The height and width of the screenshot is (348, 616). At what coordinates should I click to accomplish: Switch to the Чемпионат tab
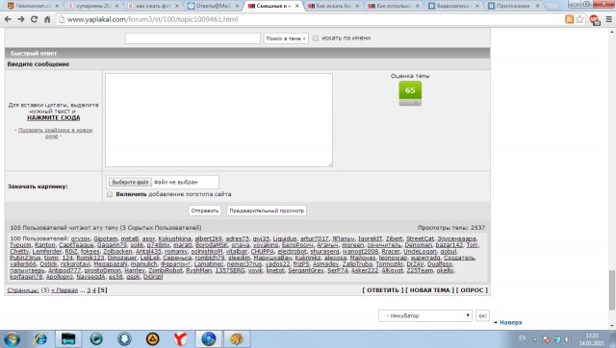(34, 6)
